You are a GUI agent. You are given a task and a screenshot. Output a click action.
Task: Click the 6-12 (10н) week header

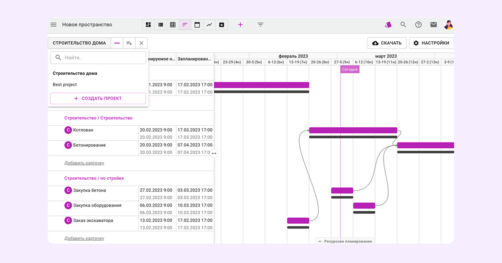364,62
